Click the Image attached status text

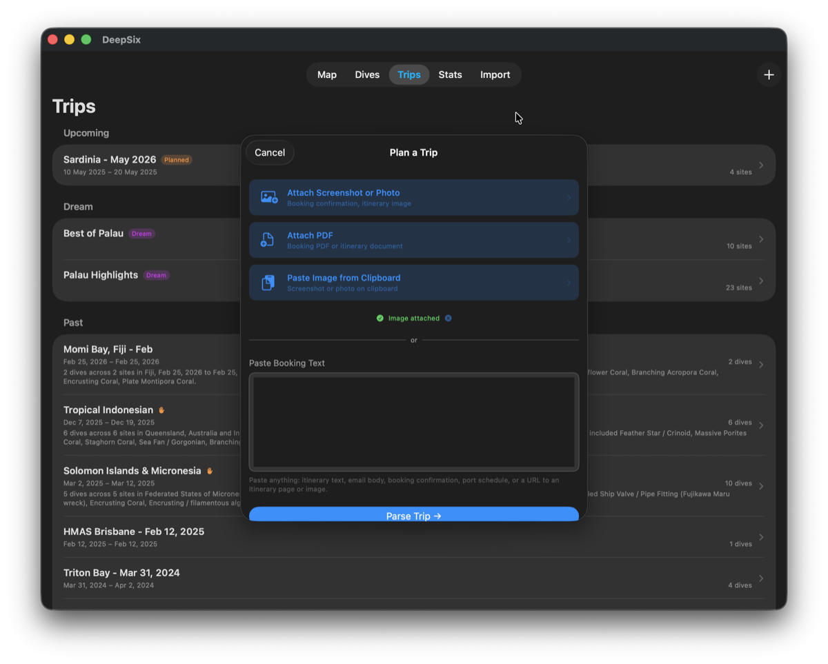tap(414, 319)
